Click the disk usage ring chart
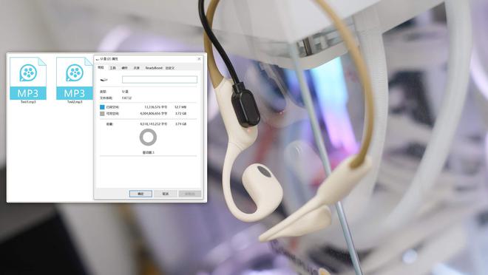 (x=148, y=137)
